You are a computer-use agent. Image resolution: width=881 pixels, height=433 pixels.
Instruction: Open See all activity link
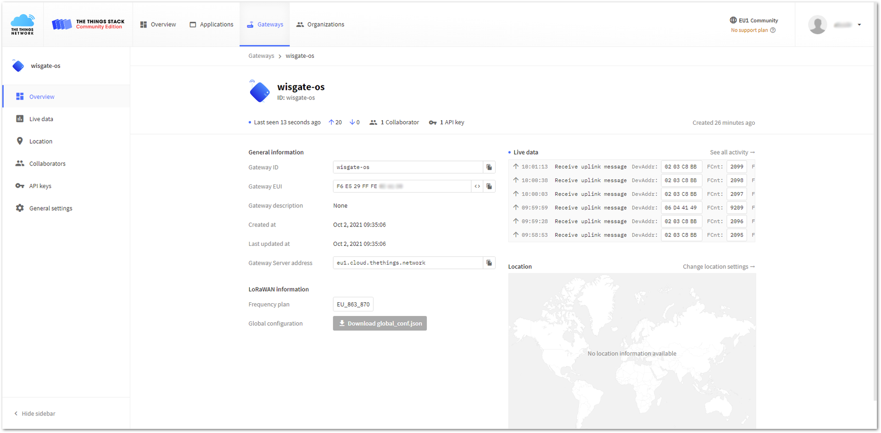[x=732, y=152]
